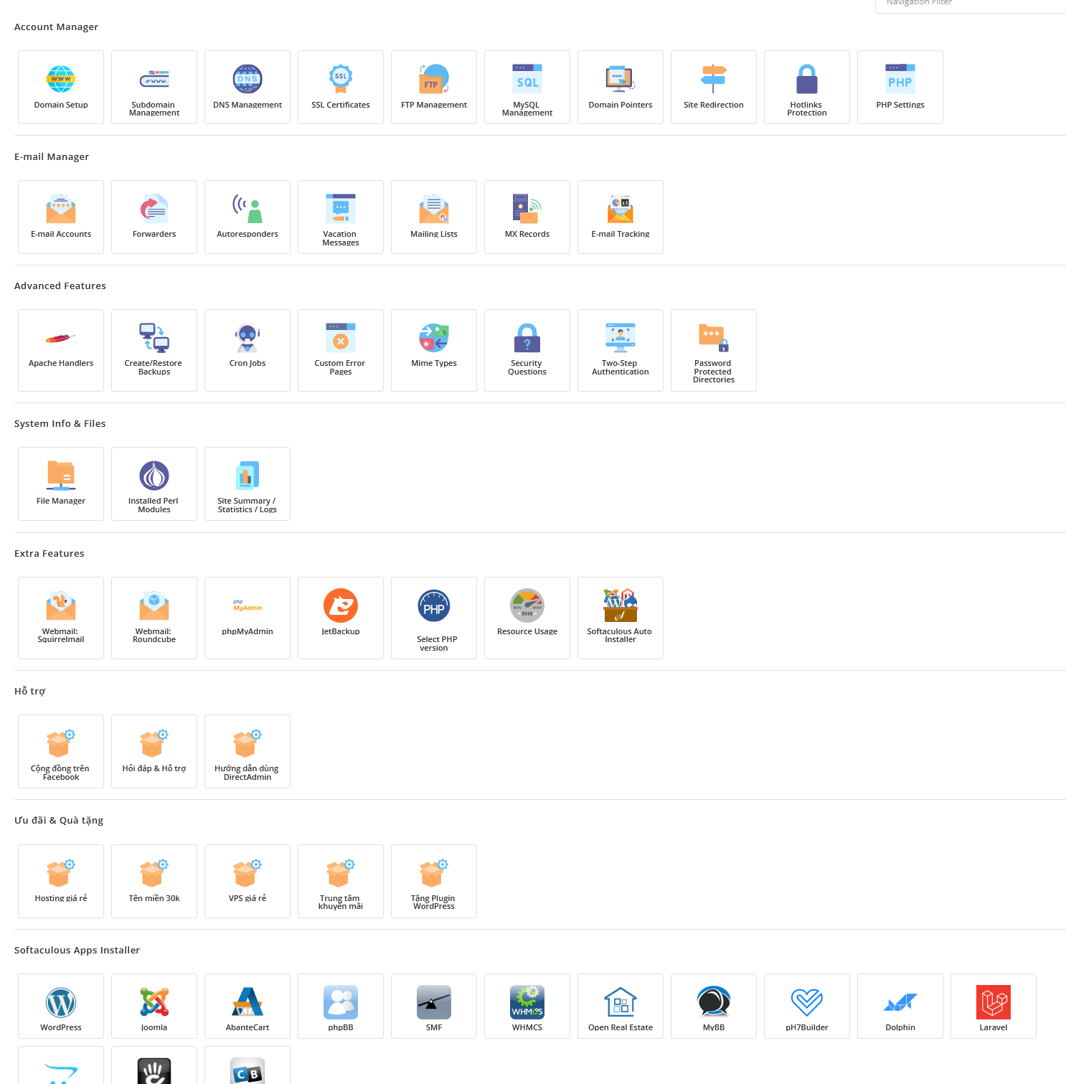Image resolution: width=1066 pixels, height=1084 pixels.
Task: Install WHMCS app
Action: click(527, 1006)
